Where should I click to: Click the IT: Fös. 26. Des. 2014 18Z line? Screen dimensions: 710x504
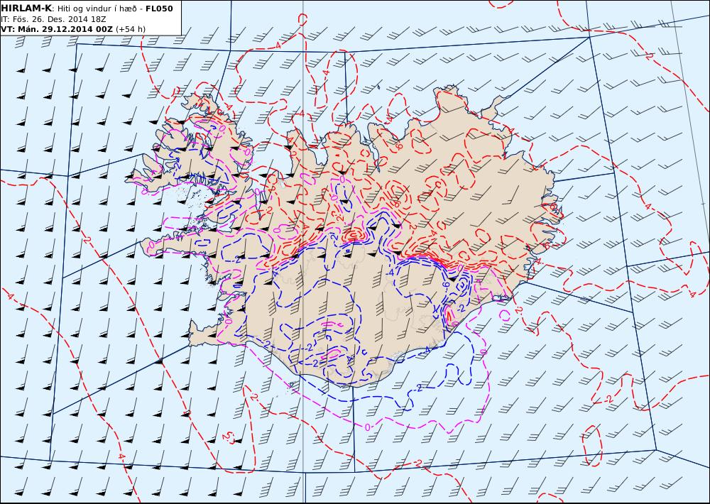click(53, 19)
